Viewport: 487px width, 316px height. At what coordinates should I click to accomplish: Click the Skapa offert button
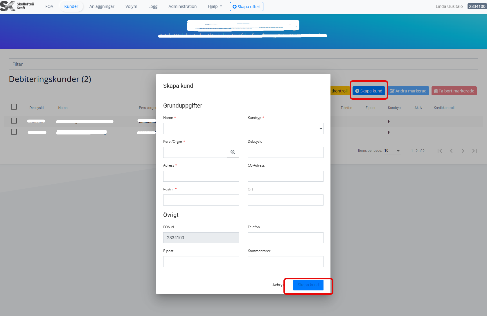(247, 6)
